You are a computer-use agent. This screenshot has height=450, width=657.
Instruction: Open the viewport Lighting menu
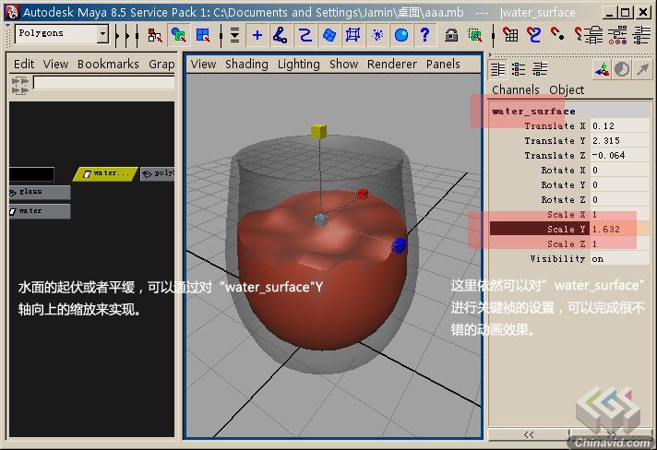[x=298, y=65]
